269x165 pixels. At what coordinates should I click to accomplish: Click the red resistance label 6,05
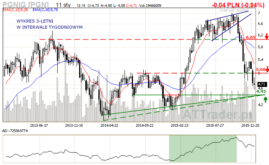pos(251,37)
